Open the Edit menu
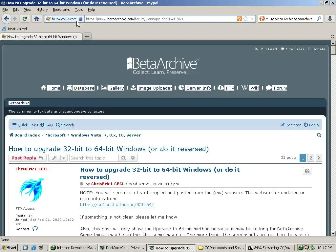This screenshot has height=252, width=336. (x=16, y=10)
